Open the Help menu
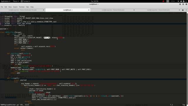Image resolution: width=188 pixels, height=106 pixels. pos(32,7)
